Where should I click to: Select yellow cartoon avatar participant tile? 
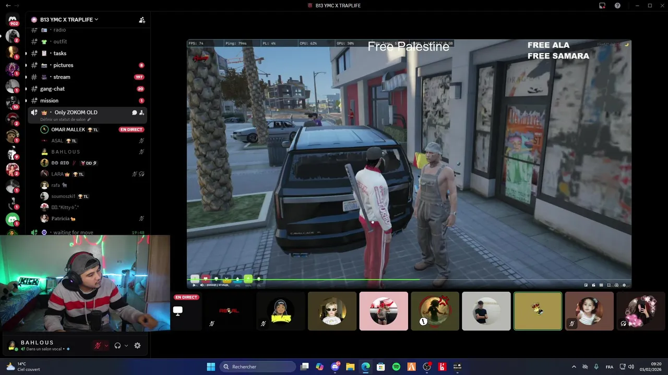coord(281,311)
